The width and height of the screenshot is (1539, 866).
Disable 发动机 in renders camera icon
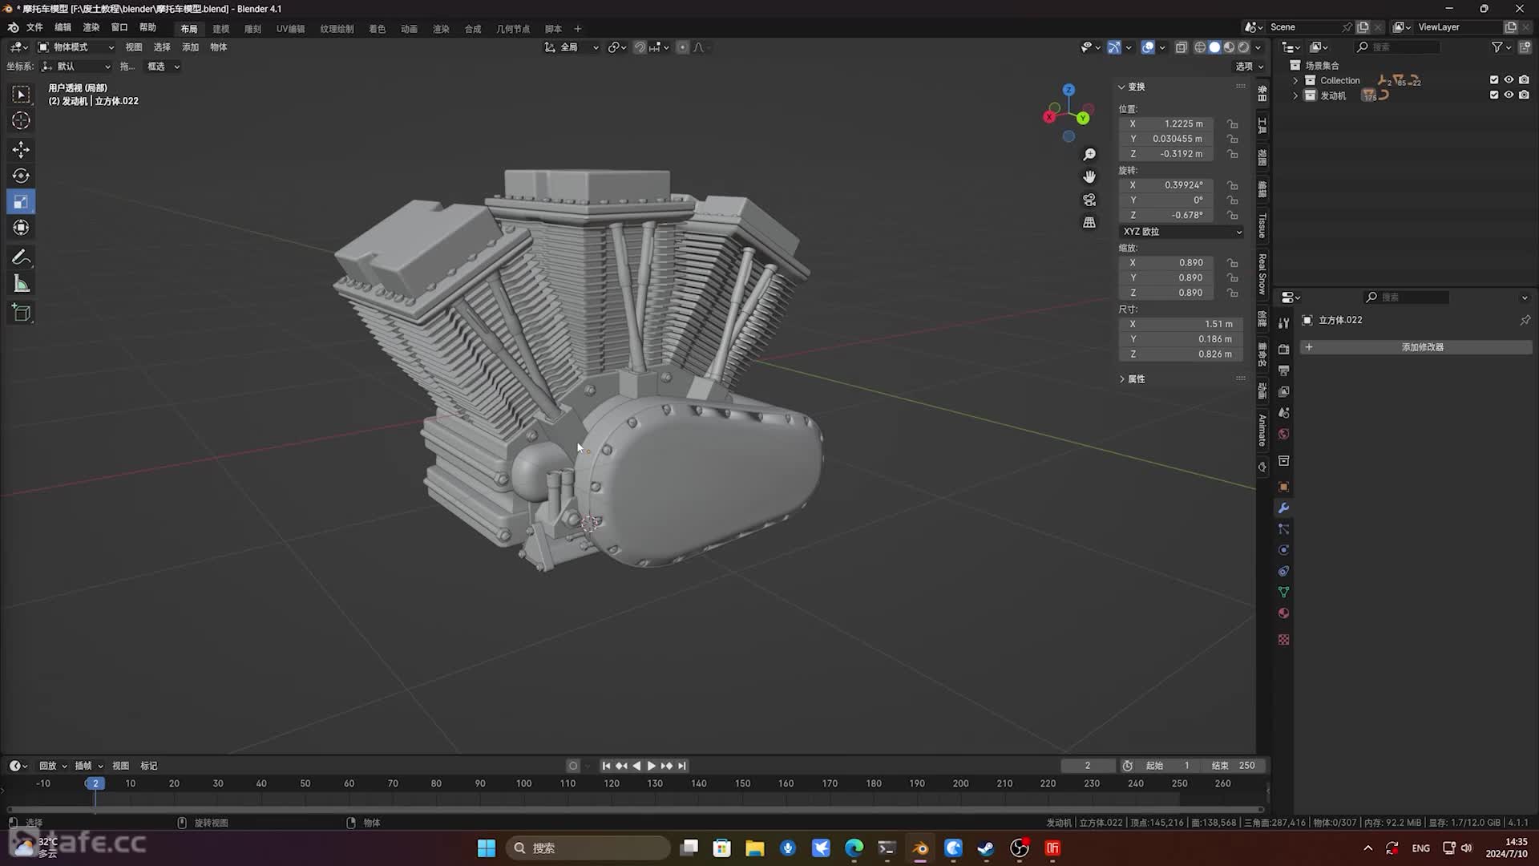[1524, 95]
